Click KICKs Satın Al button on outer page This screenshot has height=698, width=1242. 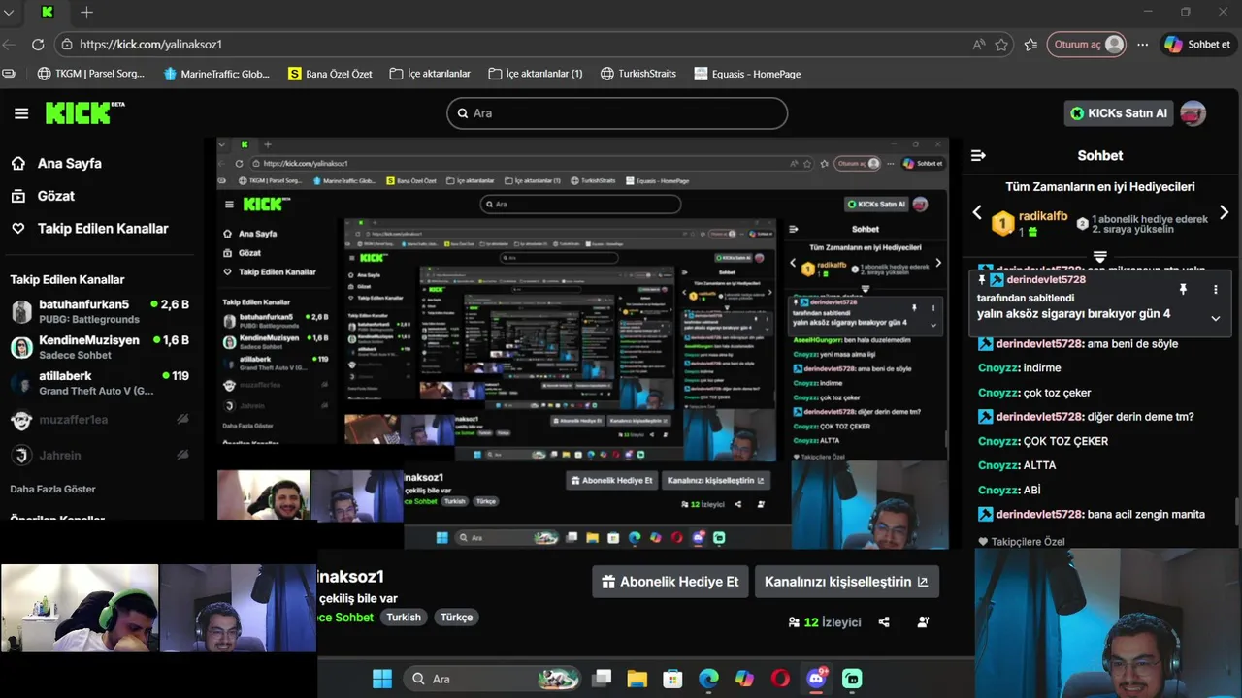(1119, 113)
